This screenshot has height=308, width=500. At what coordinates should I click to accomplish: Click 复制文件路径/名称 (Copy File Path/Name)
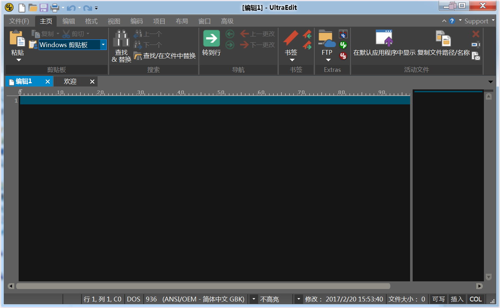443,43
